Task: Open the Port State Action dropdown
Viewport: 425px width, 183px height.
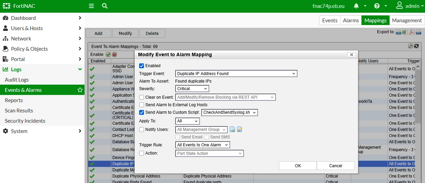Action: pos(210,154)
